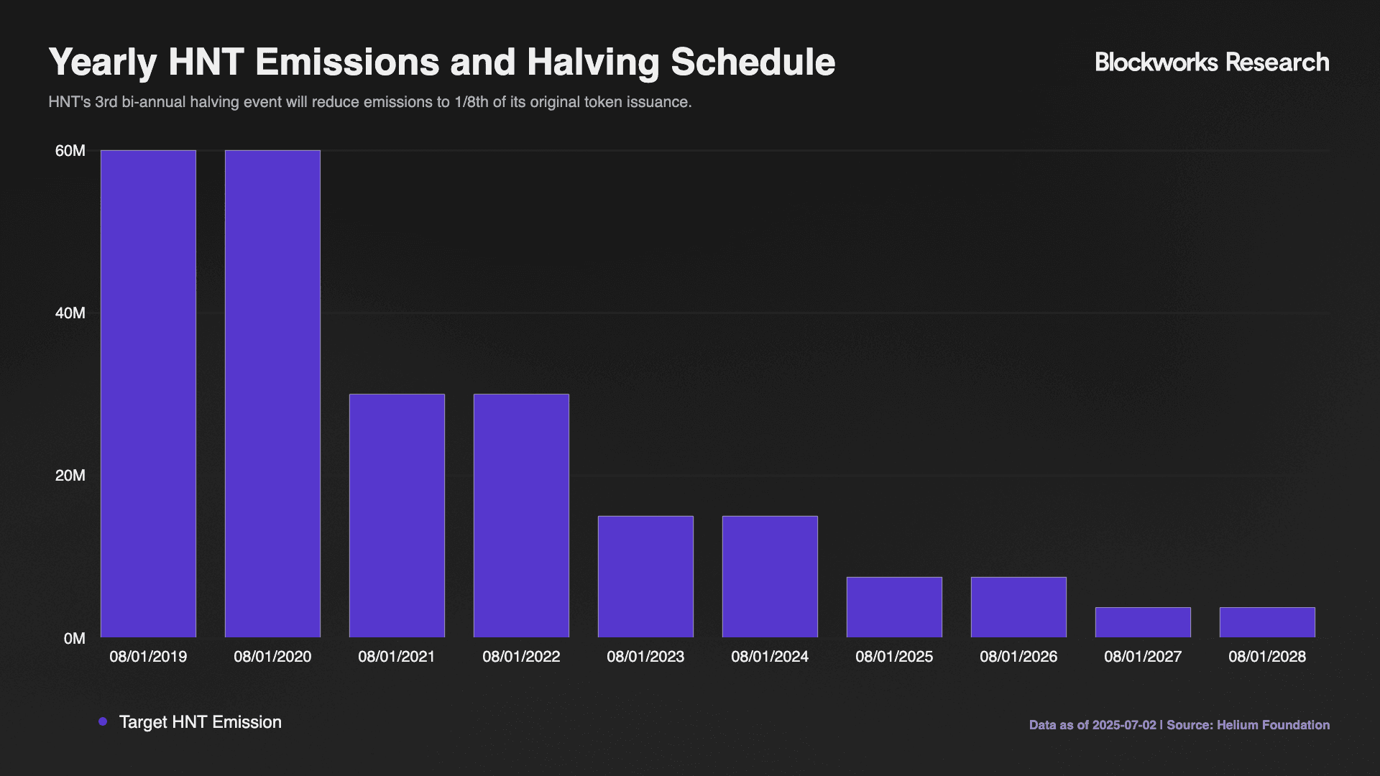Image resolution: width=1380 pixels, height=776 pixels.
Task: Click the 08/01/2021 x-axis label
Action: coord(397,657)
